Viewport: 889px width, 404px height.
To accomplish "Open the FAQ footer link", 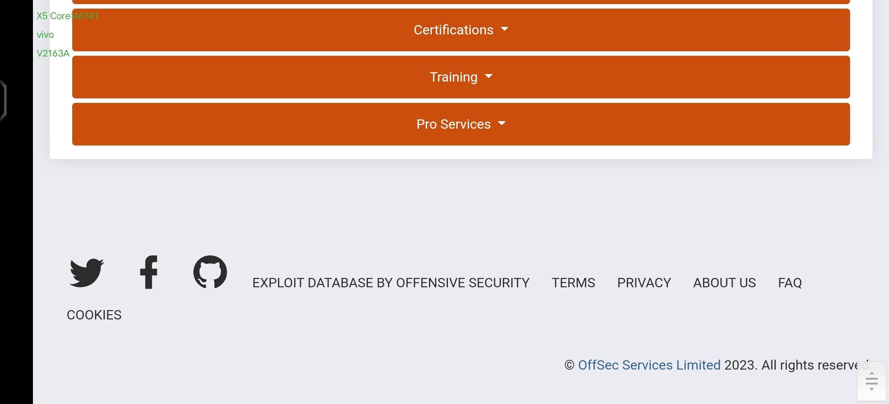I will [x=789, y=283].
